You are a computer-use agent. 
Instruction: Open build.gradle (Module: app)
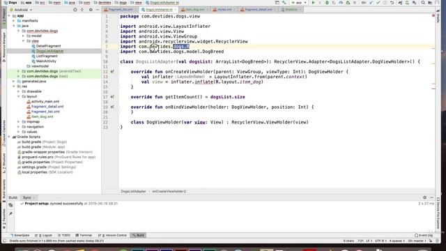tap(43, 147)
